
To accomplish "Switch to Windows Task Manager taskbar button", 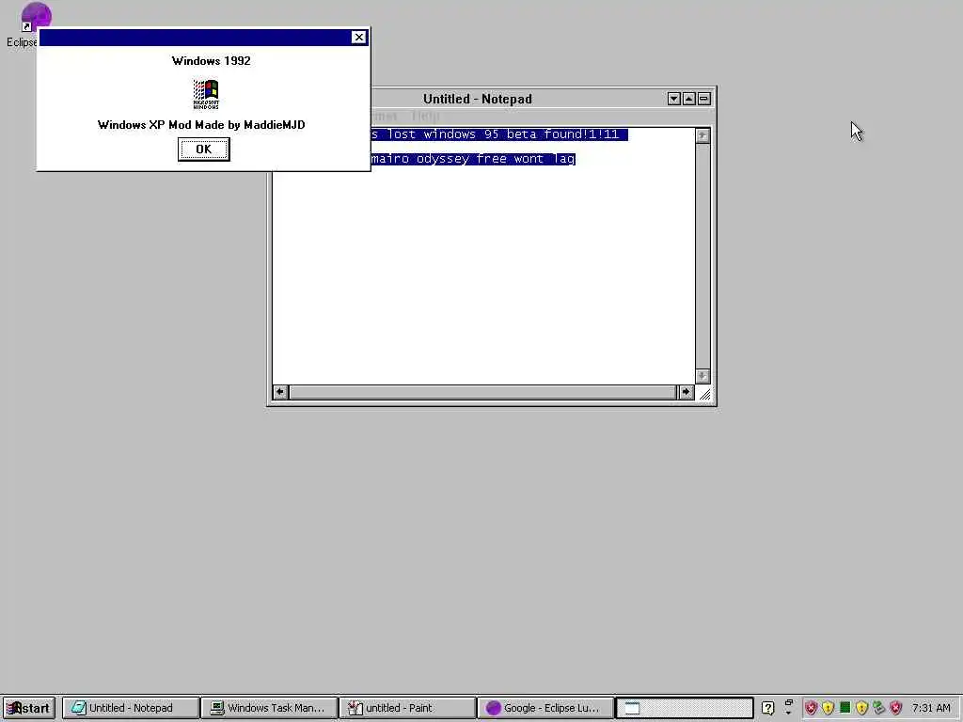I will click(x=270, y=708).
